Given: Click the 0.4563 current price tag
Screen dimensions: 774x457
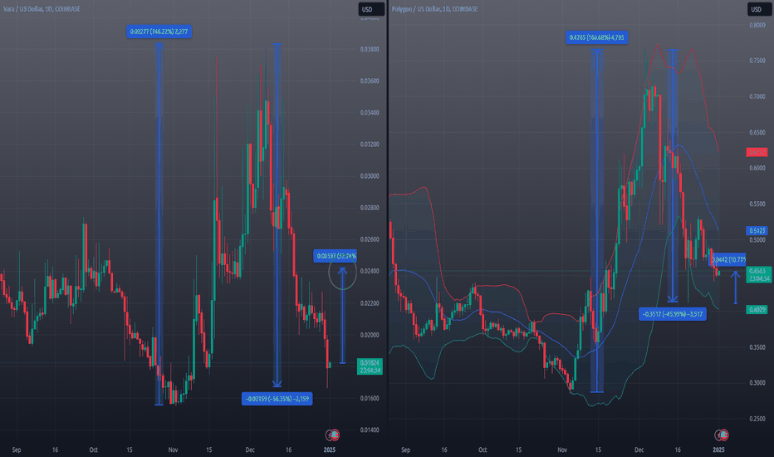Looking at the screenshot, I should pyautogui.click(x=759, y=274).
